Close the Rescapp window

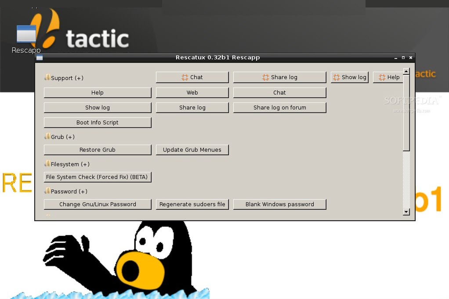pyautogui.click(x=411, y=58)
